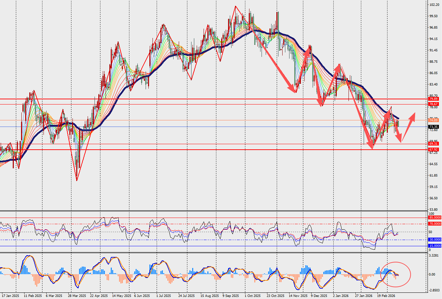Click the 14 Nov 2025 date label
The width and height of the screenshot is (442, 299).
298,296
